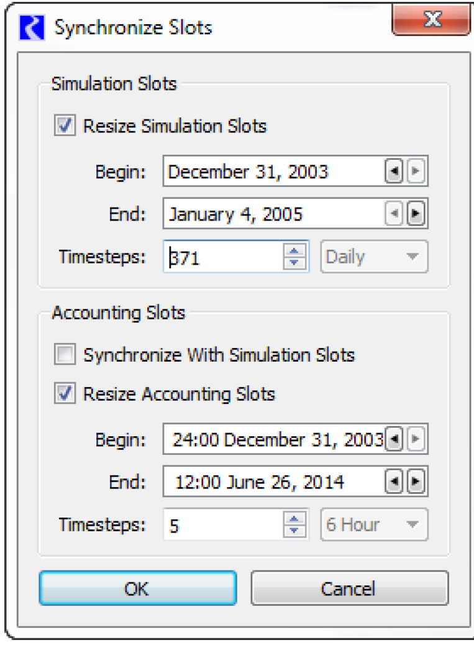Step Simulation Begin date forward with right arrow

416,172
